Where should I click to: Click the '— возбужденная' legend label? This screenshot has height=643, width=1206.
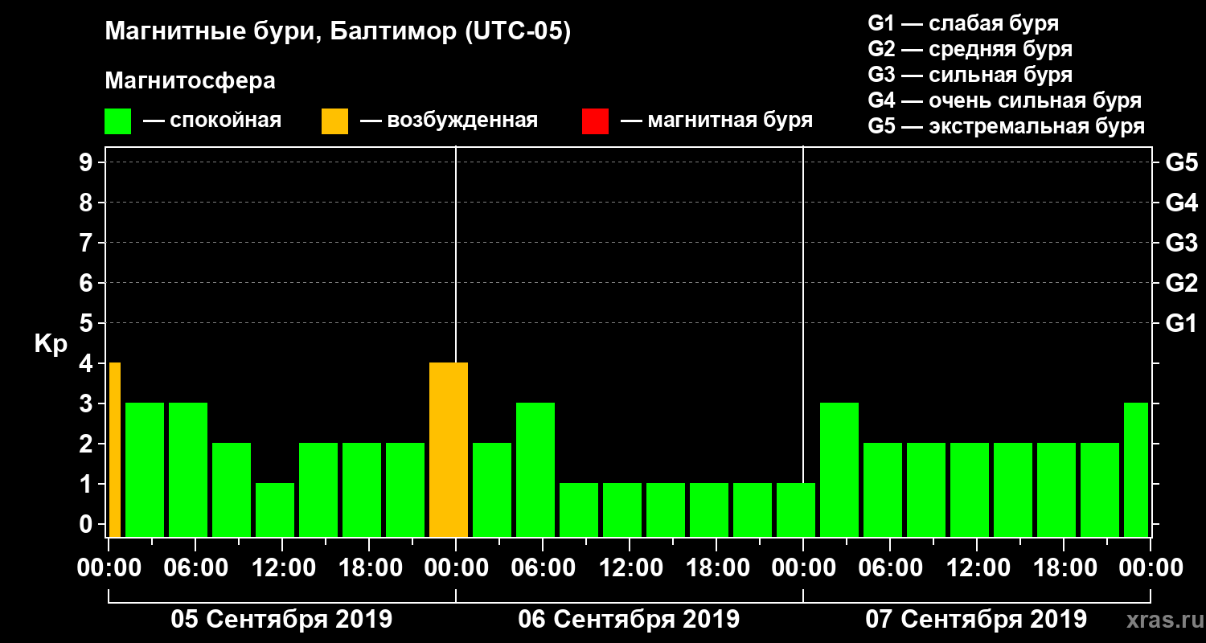(449, 121)
